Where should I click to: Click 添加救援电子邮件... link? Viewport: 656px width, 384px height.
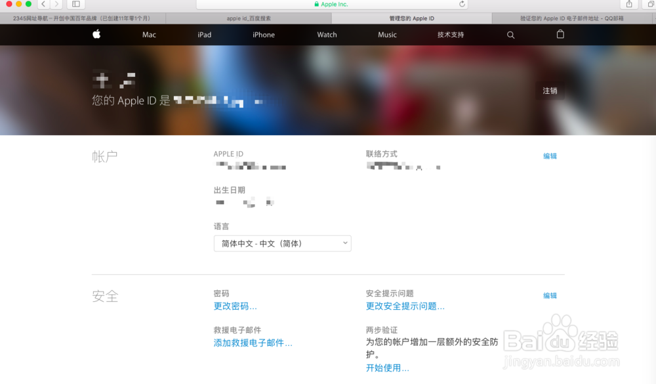253,343
